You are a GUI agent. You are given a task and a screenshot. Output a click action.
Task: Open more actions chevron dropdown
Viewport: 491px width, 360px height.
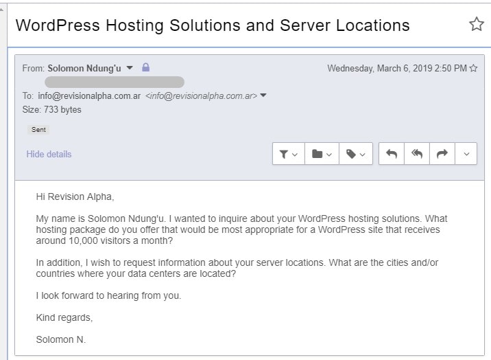tap(466, 154)
